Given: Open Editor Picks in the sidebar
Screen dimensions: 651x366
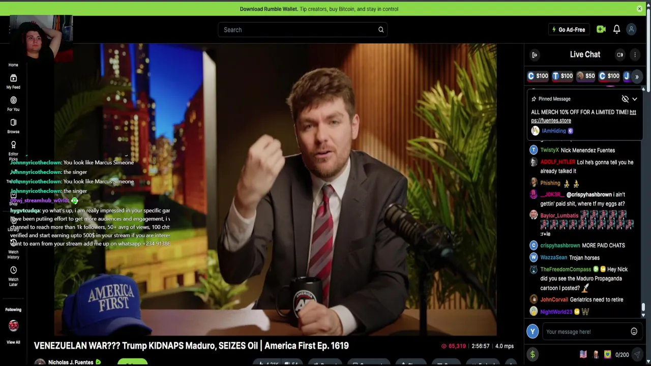Looking at the screenshot, I should click(13, 150).
